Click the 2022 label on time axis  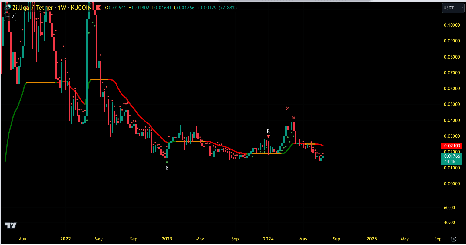coord(65,239)
